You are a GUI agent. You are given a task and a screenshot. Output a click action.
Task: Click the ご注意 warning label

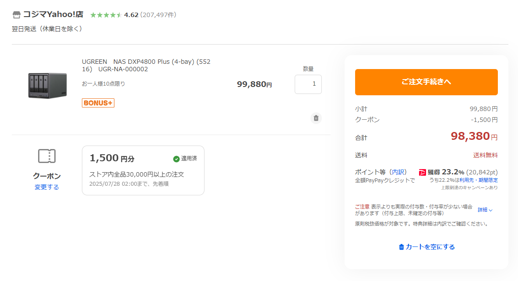point(362,206)
